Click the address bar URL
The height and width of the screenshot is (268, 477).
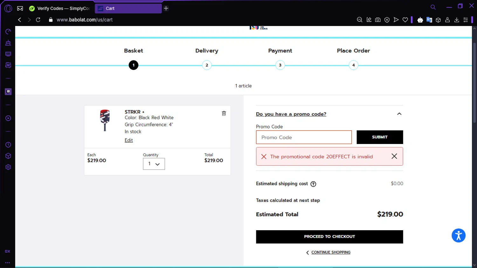coord(85,20)
